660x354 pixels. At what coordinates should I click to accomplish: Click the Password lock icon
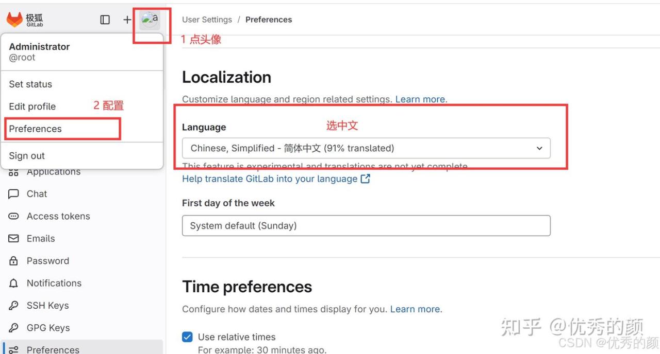[14, 261]
